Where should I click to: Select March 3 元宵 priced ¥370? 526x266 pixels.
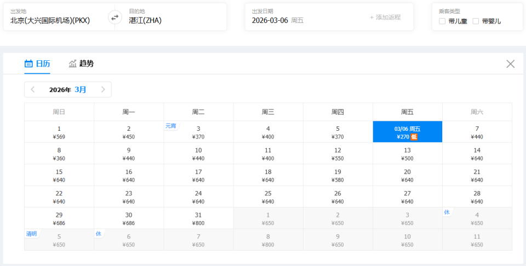point(198,132)
